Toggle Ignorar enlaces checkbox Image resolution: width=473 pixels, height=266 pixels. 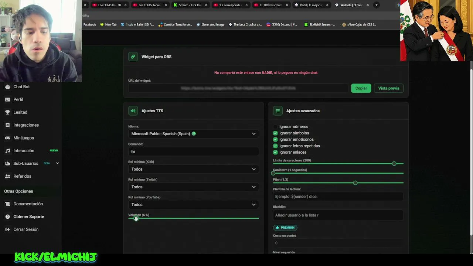pos(275,152)
